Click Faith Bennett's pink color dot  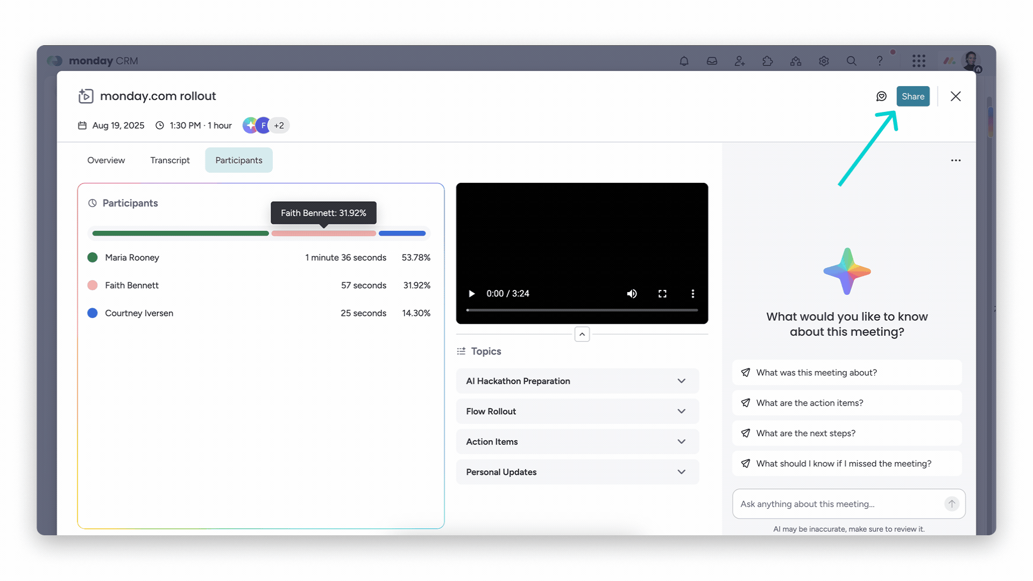click(93, 285)
